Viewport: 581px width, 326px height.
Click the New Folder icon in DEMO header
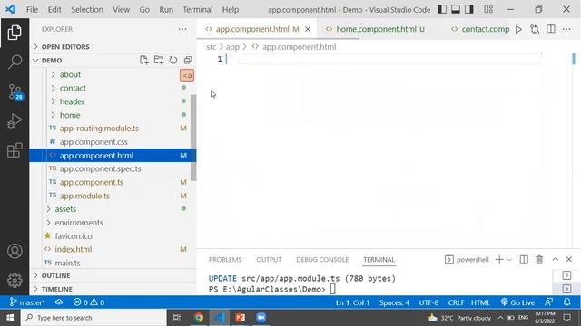(x=159, y=61)
